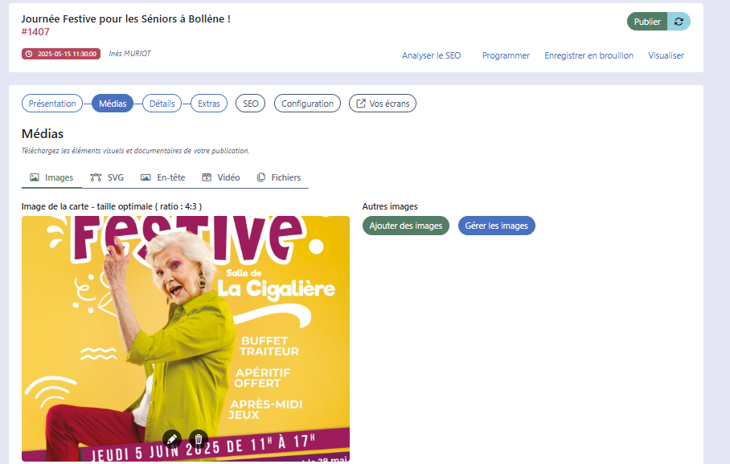Click the documents icon of Fichiers tab
This screenshot has width=730, height=464.
[x=261, y=177]
